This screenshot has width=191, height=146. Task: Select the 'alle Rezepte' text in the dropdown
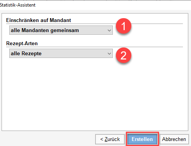tap(26, 54)
